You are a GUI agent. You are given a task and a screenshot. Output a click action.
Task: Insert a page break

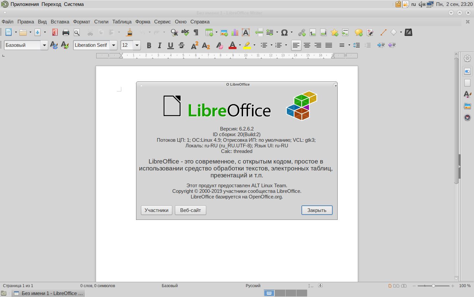tap(259, 32)
